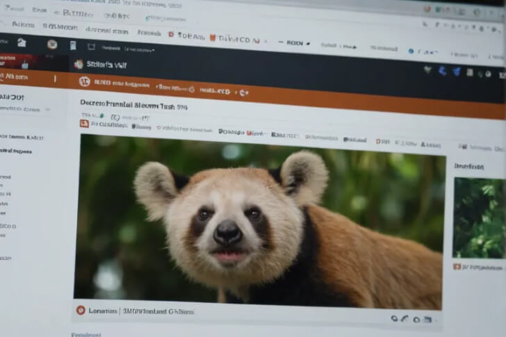
Task: Open the post title link above the photo
Action: click(x=133, y=106)
